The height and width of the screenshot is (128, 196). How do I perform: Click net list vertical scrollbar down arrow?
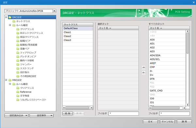tap(188, 105)
